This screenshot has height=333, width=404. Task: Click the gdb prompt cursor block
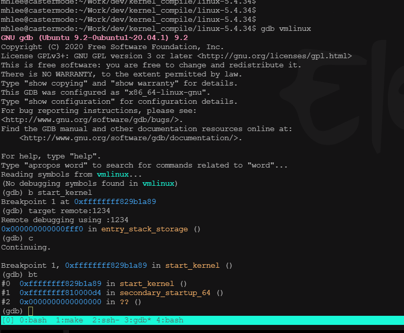pyautogui.click(x=30, y=311)
